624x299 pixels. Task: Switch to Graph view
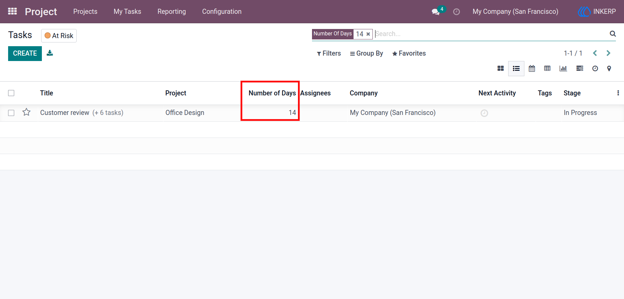point(563,68)
